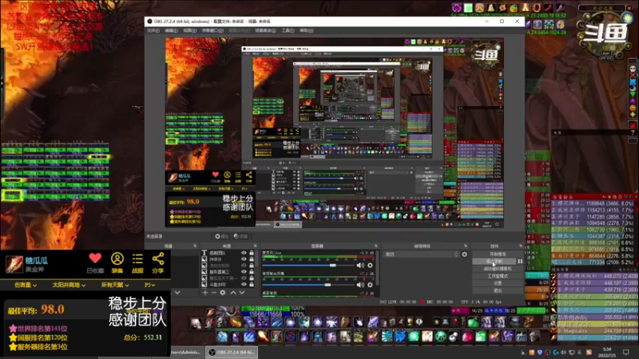The image size is (639, 359).
Task: Open 麦克风/Aux audio settings gear
Action: (370, 266)
